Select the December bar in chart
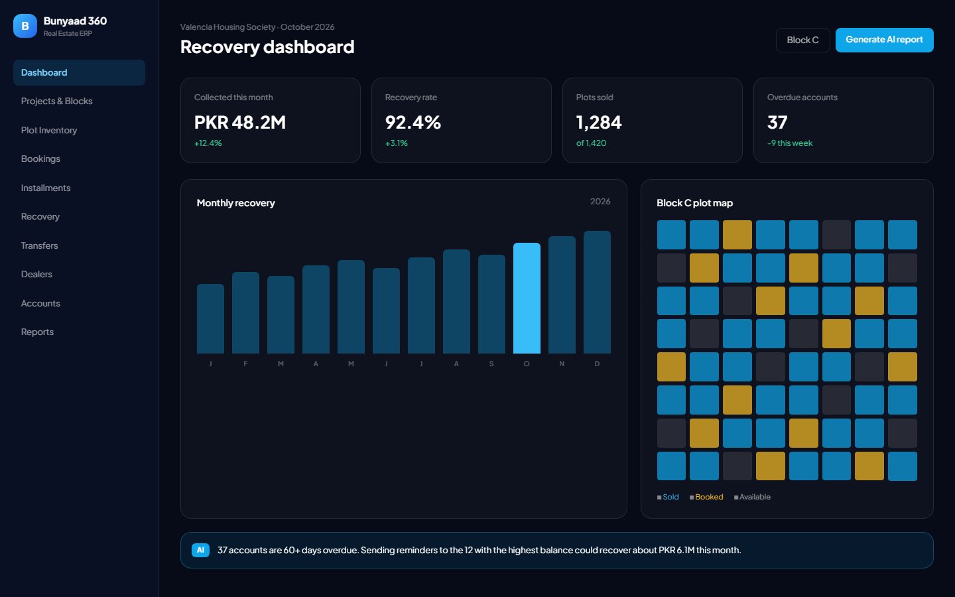Screen dimensions: 955x597 point(597,292)
